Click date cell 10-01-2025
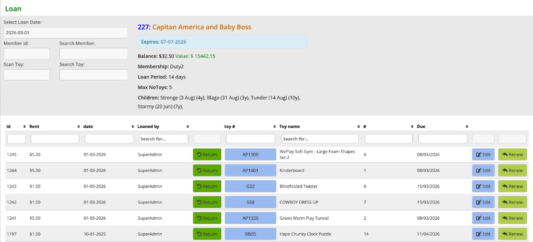 point(95,234)
